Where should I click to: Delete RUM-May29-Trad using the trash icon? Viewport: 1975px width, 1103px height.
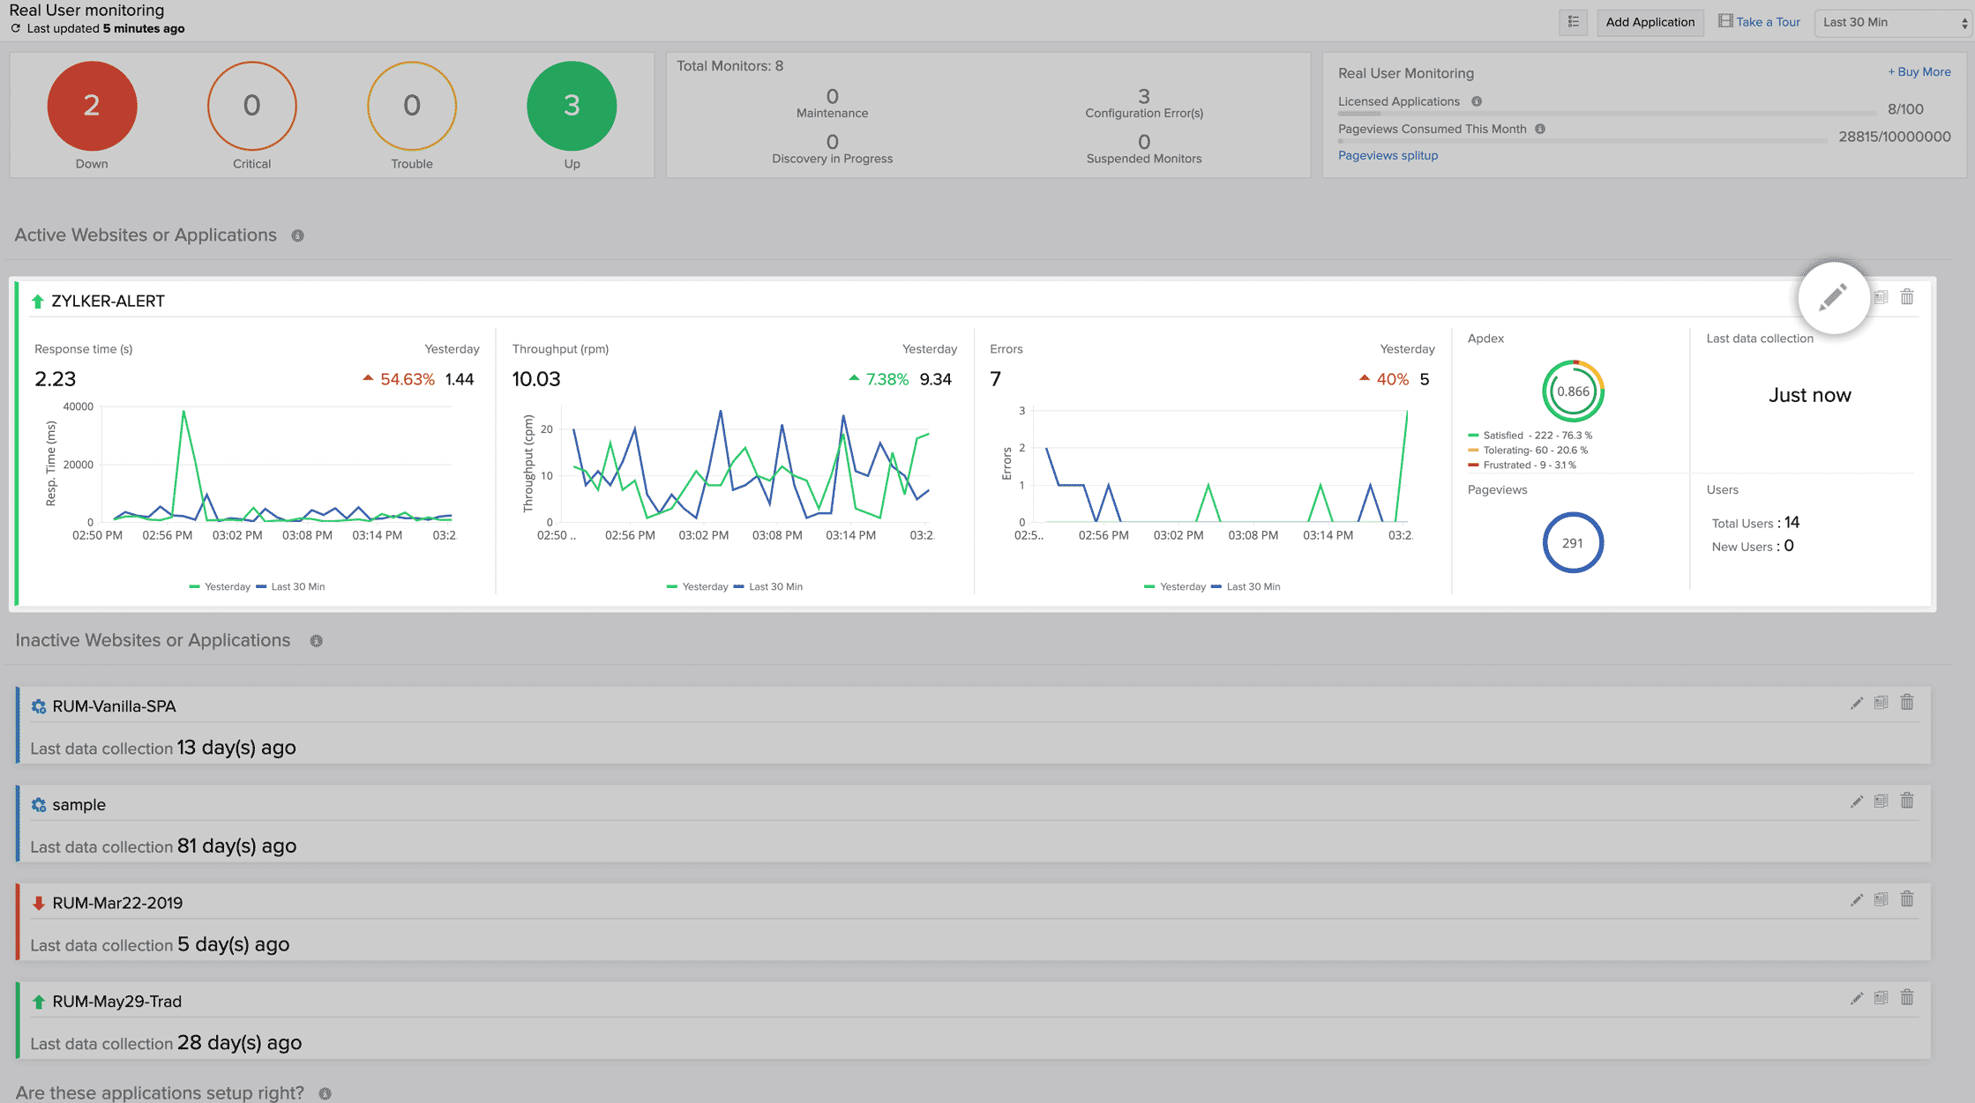pyautogui.click(x=1907, y=997)
